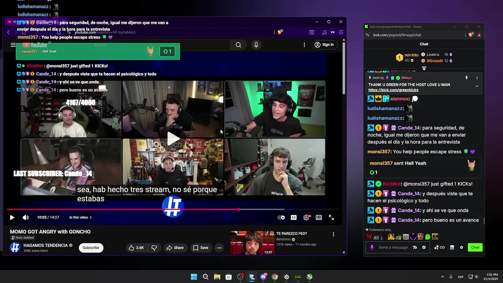Click the YouTube search magnifier button
Screen dimensions: 503x283
(239, 45)
